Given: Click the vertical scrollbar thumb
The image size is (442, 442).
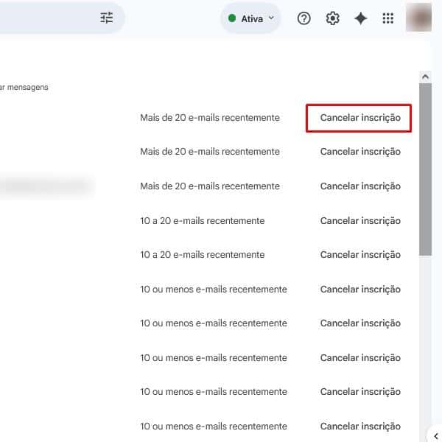Looking at the screenshot, I should (425, 169).
